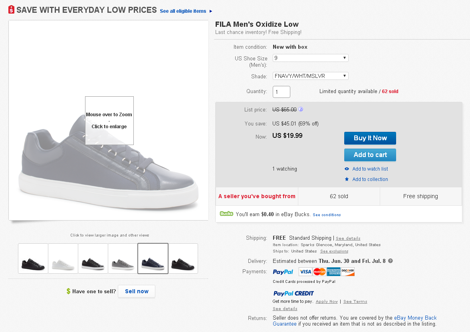
Task: Click the list price info question icon
Action: (301, 109)
